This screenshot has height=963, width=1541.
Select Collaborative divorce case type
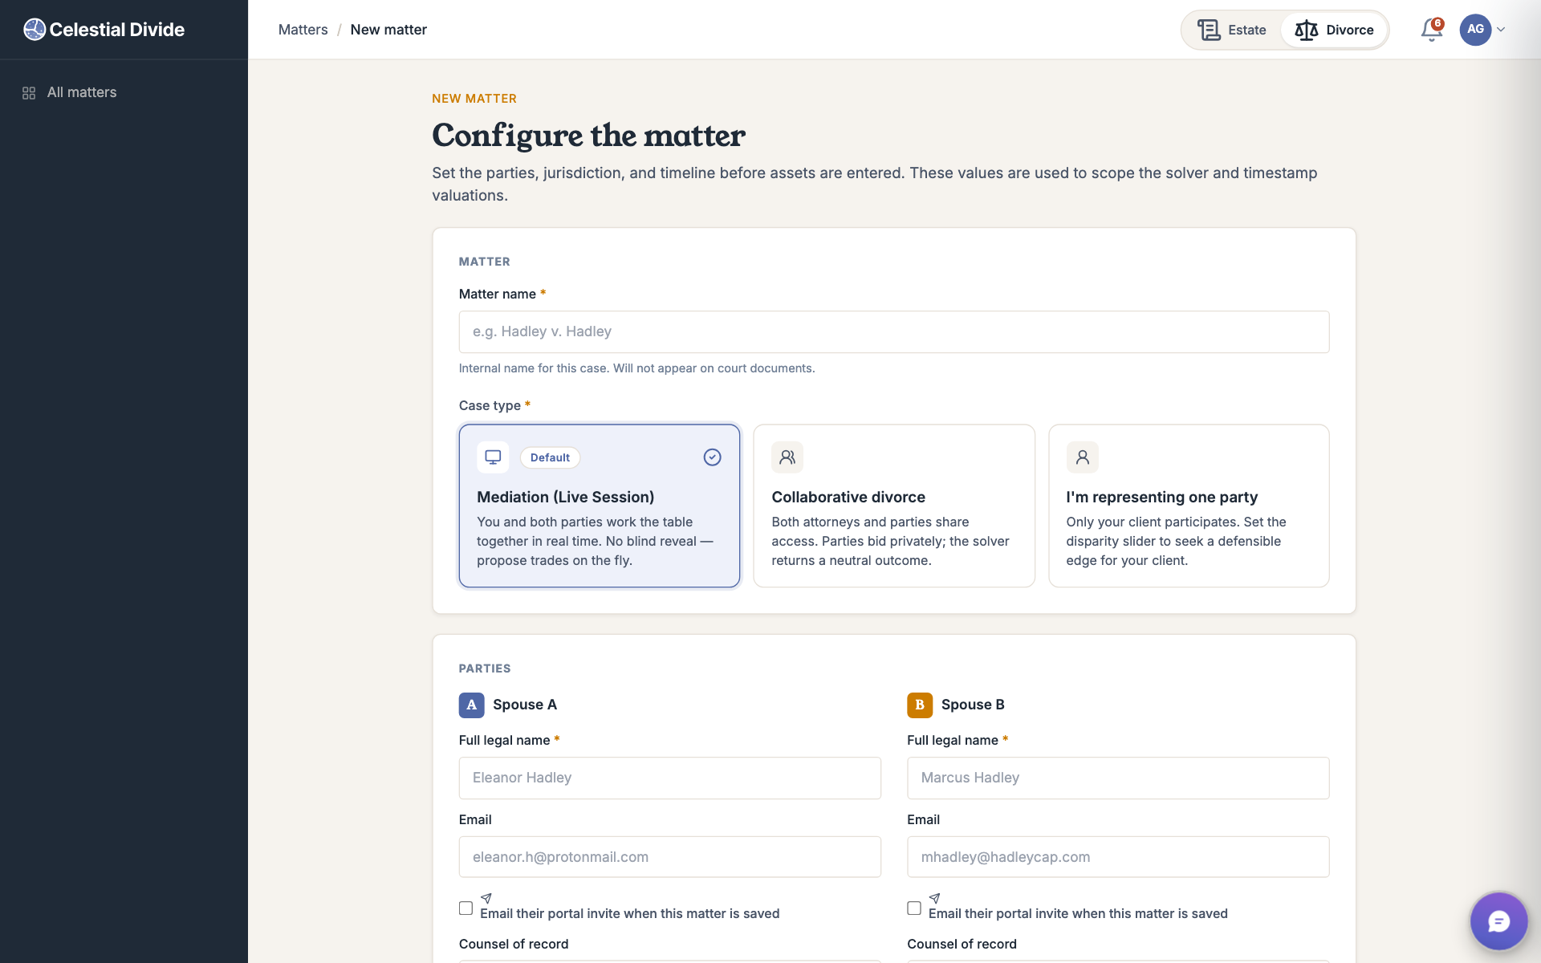(894, 506)
